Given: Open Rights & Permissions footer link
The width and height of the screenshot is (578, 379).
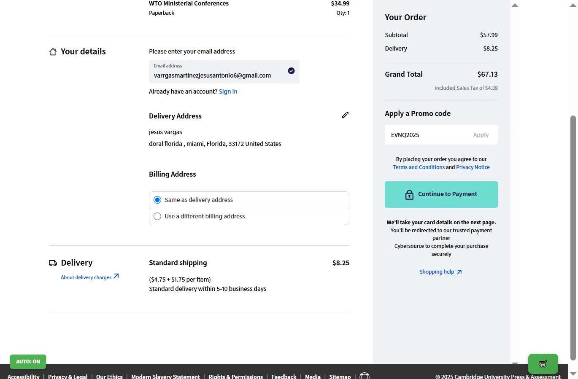Looking at the screenshot, I should pos(235,376).
